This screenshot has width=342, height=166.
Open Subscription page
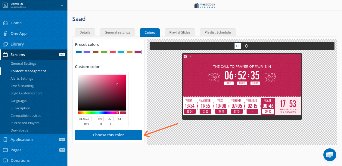coord(20,108)
